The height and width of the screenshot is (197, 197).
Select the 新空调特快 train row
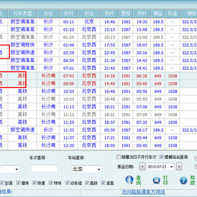99,45
